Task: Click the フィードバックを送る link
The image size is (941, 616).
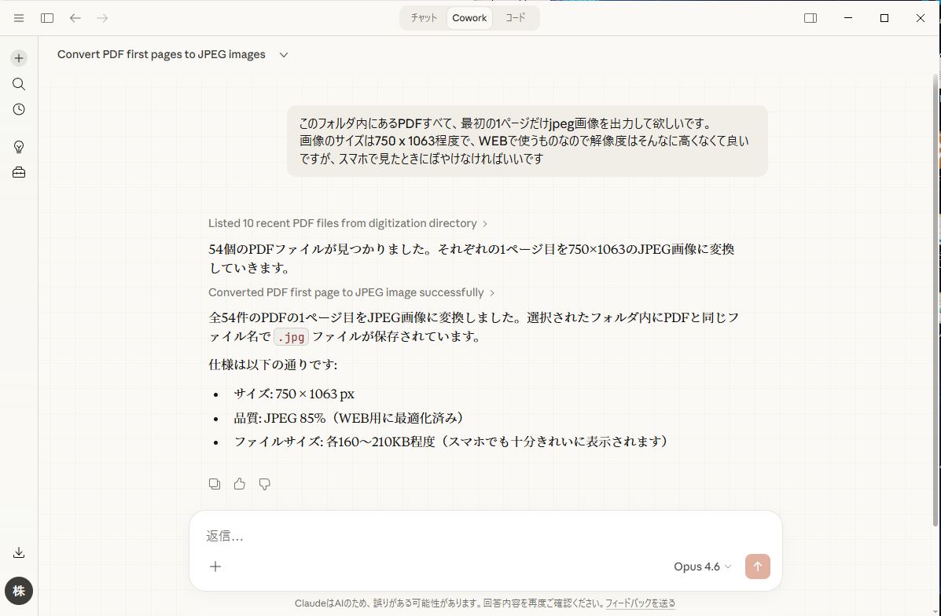Action: coord(640,603)
